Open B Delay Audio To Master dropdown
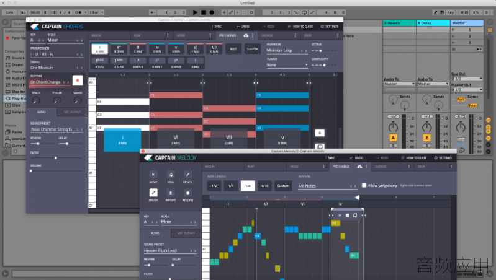 pyautogui.click(x=433, y=84)
